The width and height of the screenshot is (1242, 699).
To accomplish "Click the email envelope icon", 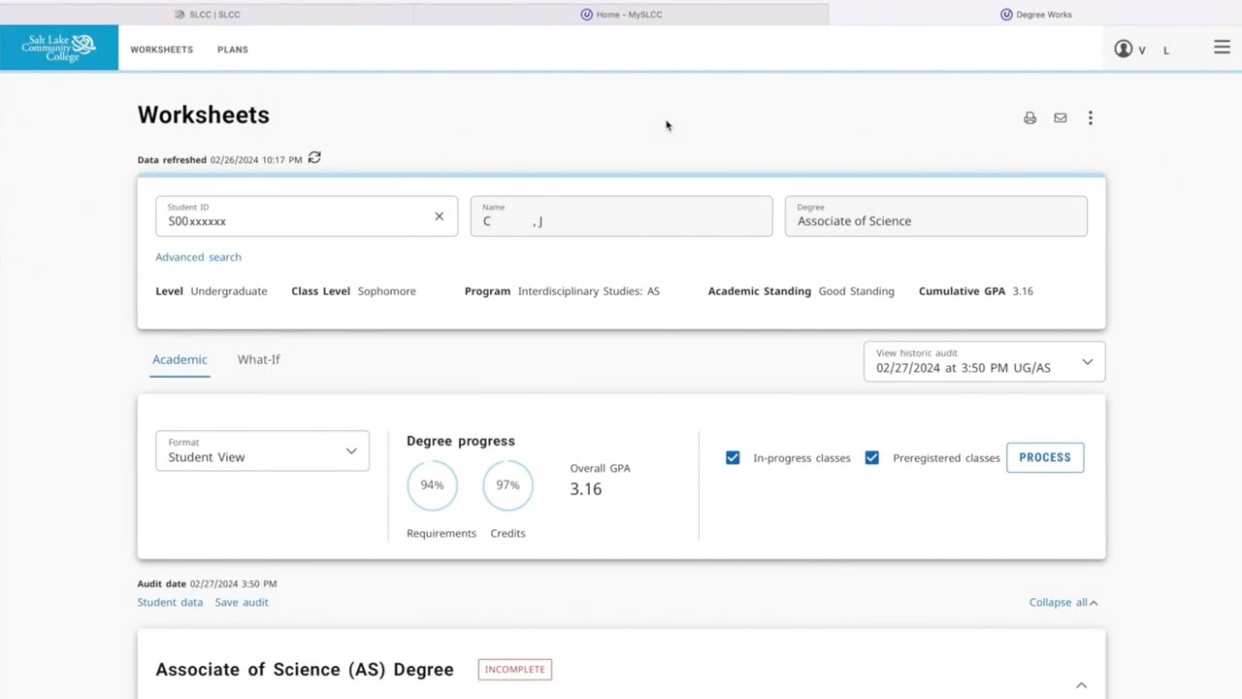I will [1060, 118].
